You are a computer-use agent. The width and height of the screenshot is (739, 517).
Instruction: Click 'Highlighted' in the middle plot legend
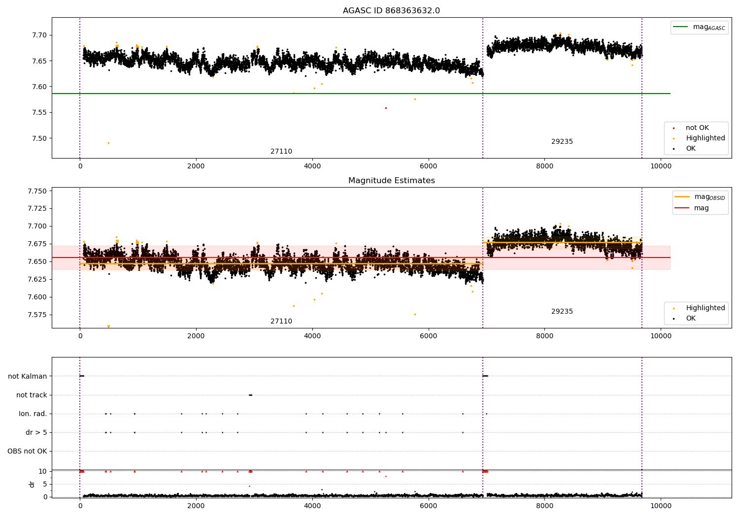coord(705,308)
